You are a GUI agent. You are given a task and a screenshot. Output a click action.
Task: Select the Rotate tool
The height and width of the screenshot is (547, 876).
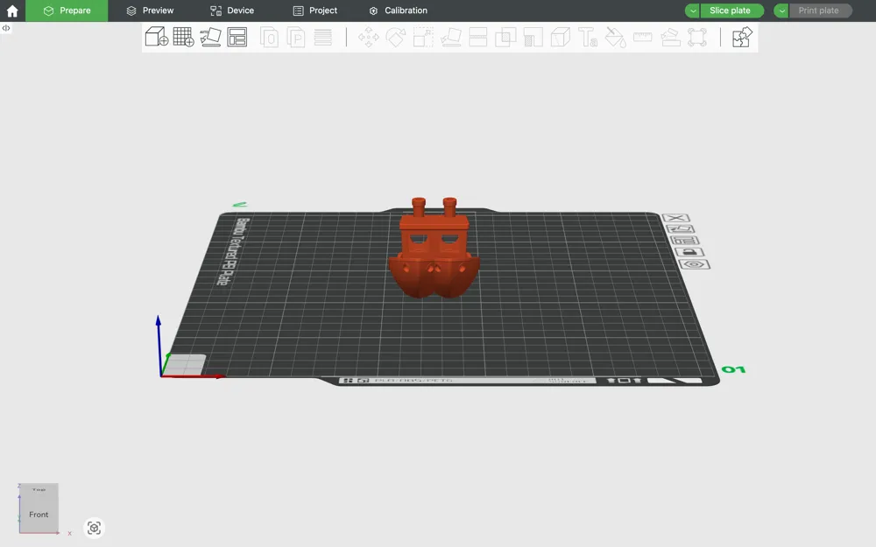pos(396,38)
